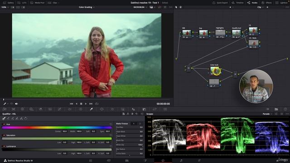Select the Qualify tool node 04

click(237, 33)
